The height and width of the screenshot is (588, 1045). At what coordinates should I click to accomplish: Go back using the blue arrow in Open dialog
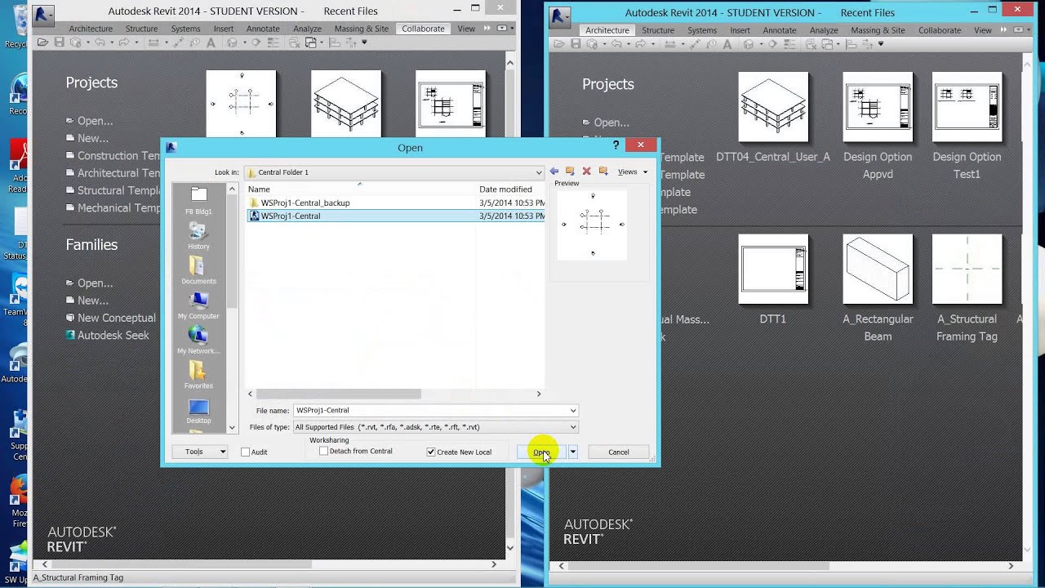[554, 171]
